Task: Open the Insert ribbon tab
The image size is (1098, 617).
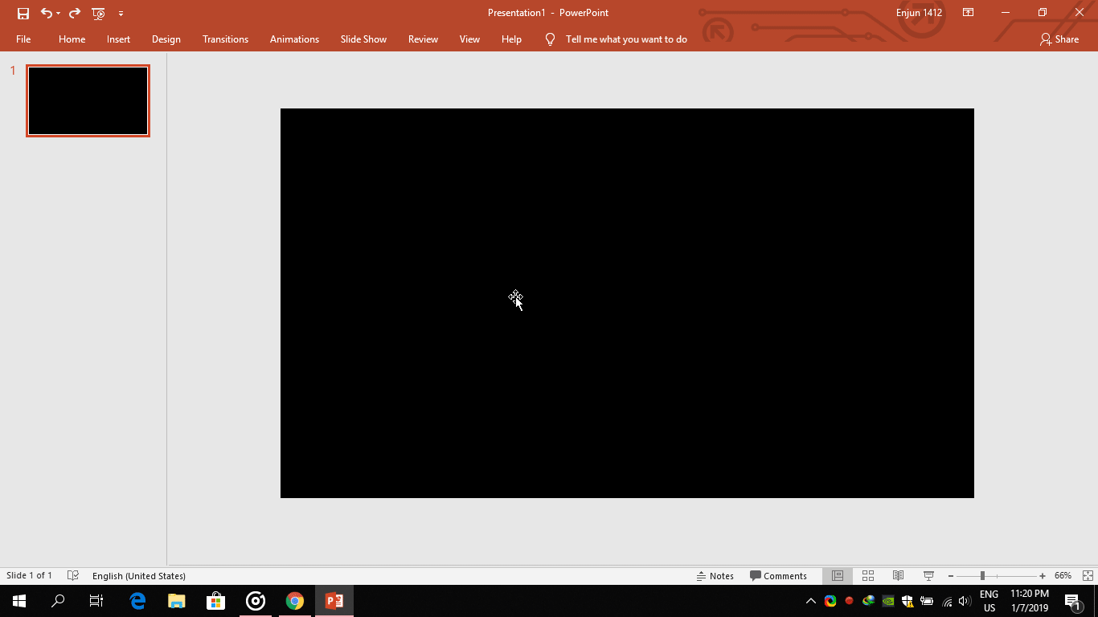Action: [118, 39]
